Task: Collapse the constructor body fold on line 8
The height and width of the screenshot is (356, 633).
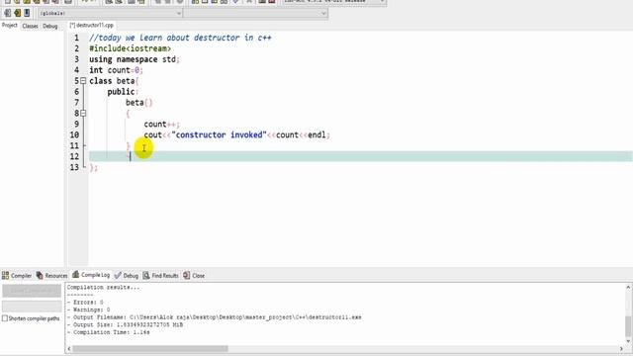Action: pos(83,114)
